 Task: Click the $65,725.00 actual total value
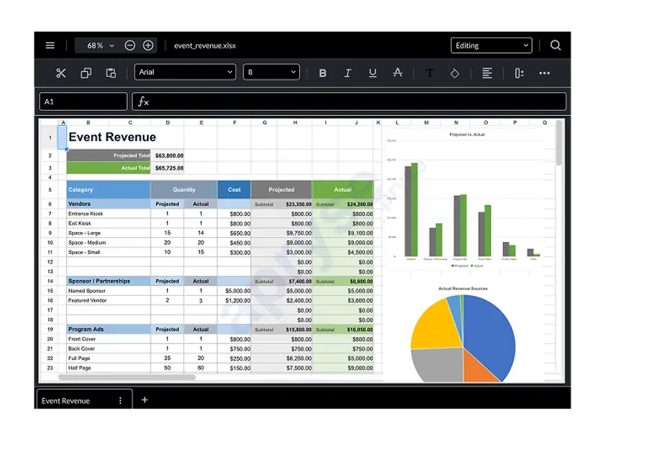click(168, 168)
